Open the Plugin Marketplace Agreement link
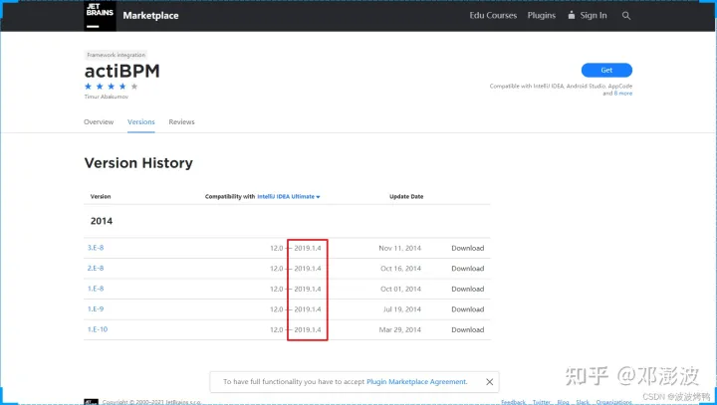Viewport: 717px width, 405px height. pyautogui.click(x=416, y=382)
